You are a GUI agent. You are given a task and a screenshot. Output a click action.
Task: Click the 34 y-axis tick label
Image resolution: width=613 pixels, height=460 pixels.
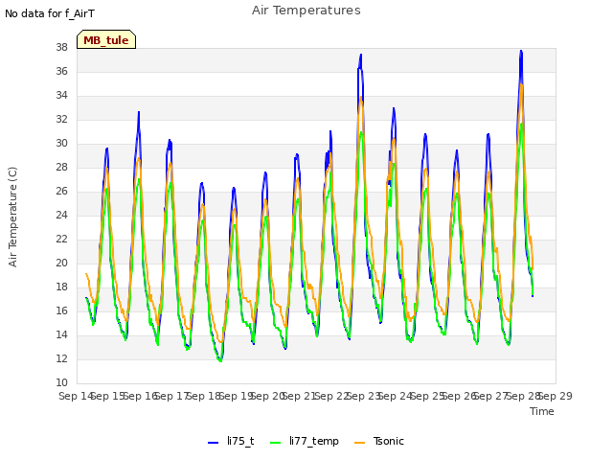(x=61, y=96)
